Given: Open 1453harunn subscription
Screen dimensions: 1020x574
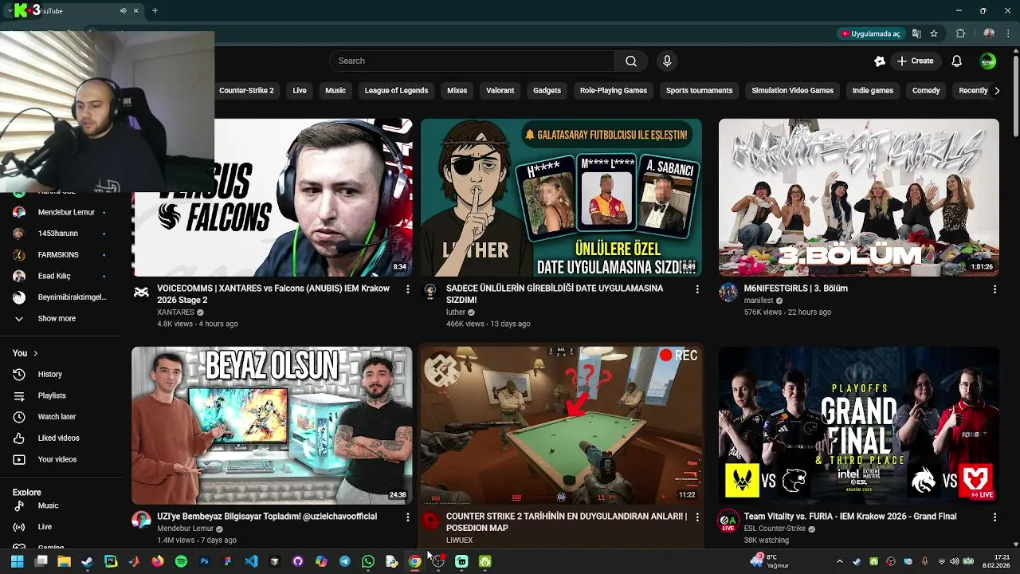Looking at the screenshot, I should click(x=61, y=234).
